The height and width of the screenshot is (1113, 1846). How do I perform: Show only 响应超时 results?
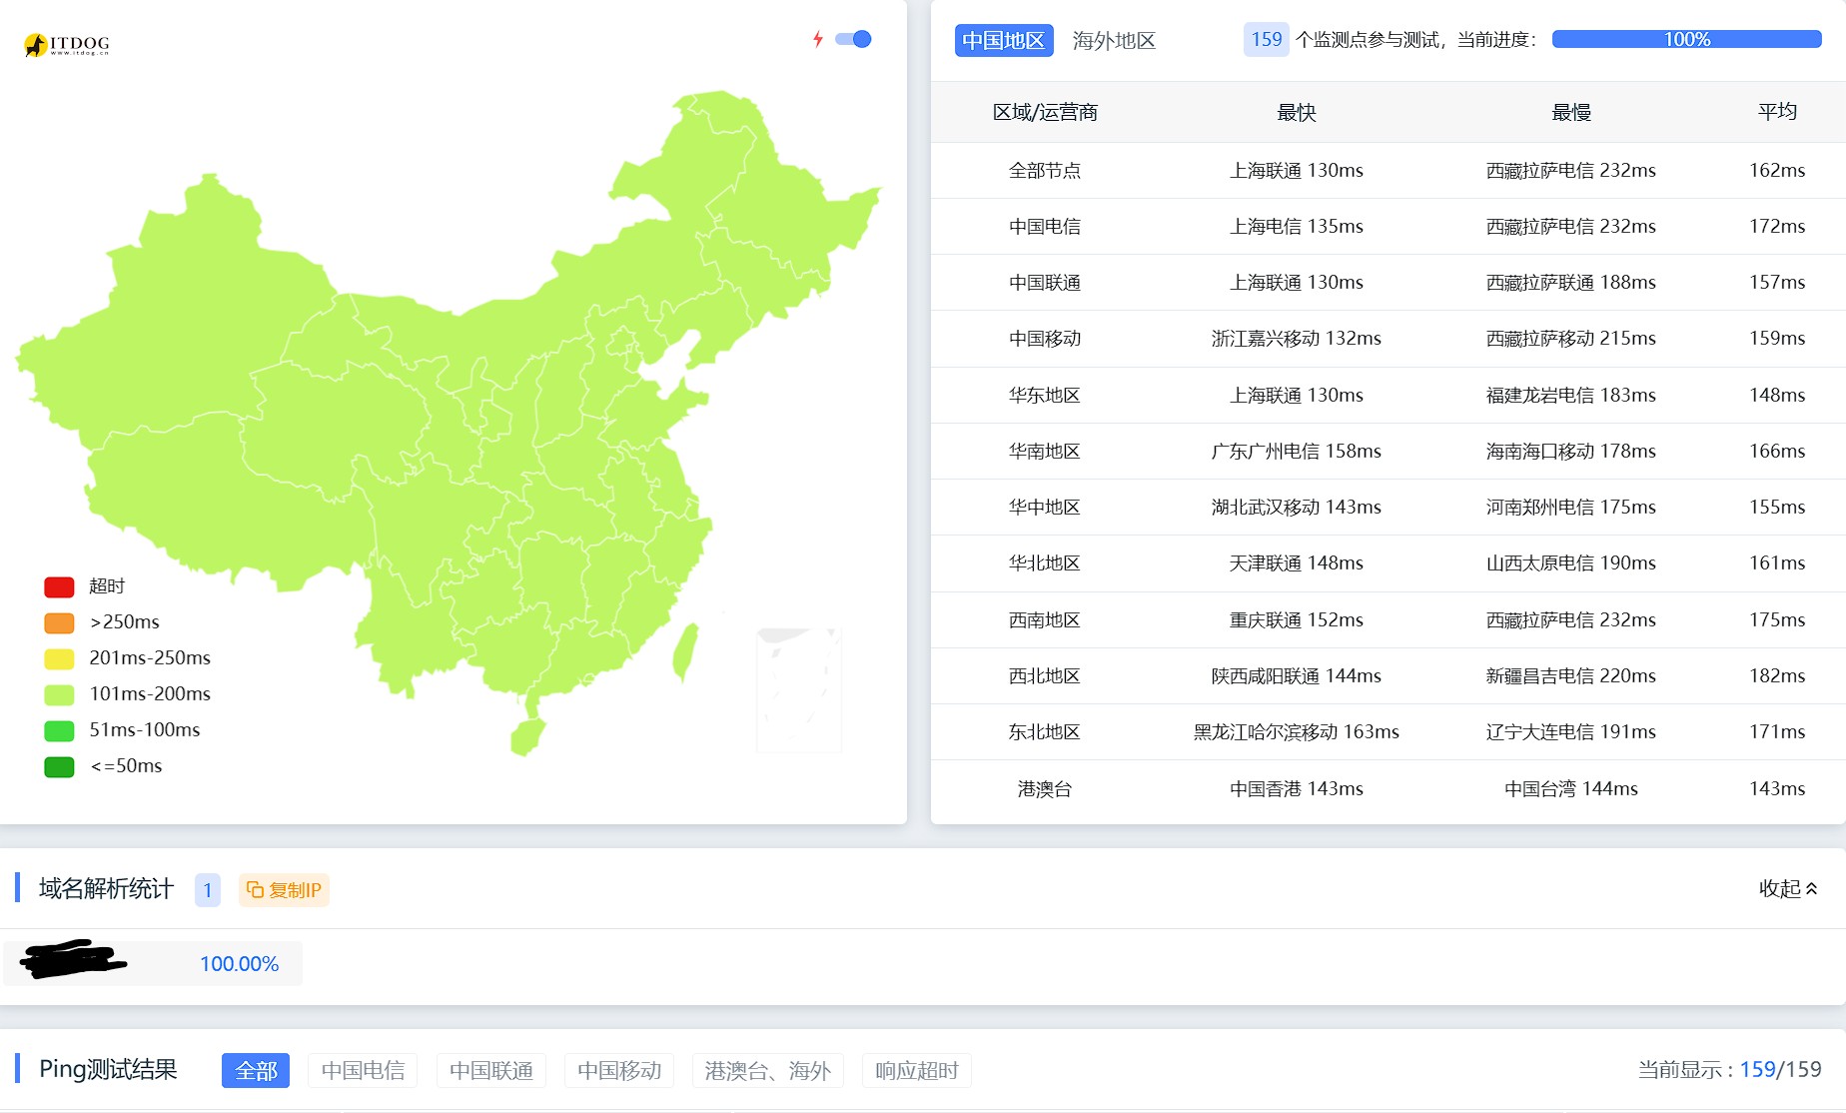(x=916, y=1070)
